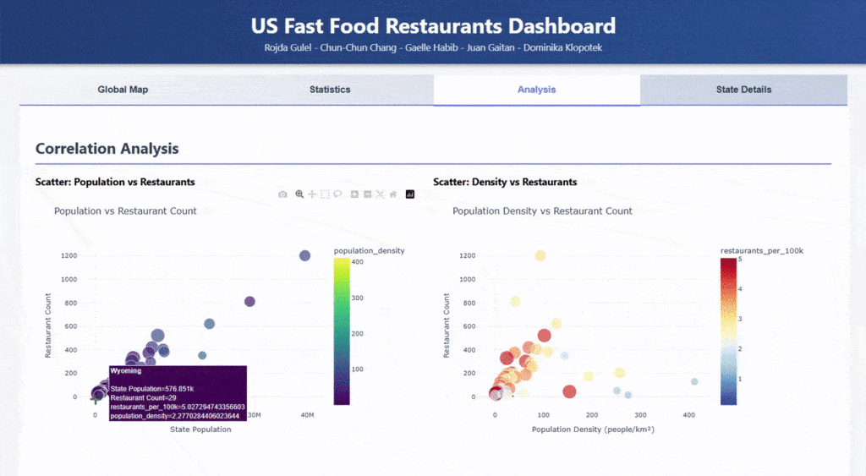Select the Analysis tab
Image resolution: width=866 pixels, height=476 pixels.
(537, 90)
